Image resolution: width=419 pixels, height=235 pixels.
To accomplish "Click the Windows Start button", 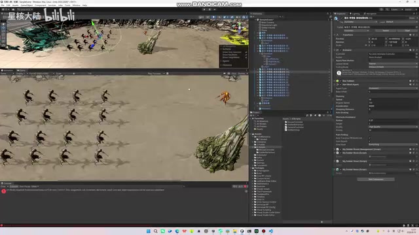I will pos(149,231).
